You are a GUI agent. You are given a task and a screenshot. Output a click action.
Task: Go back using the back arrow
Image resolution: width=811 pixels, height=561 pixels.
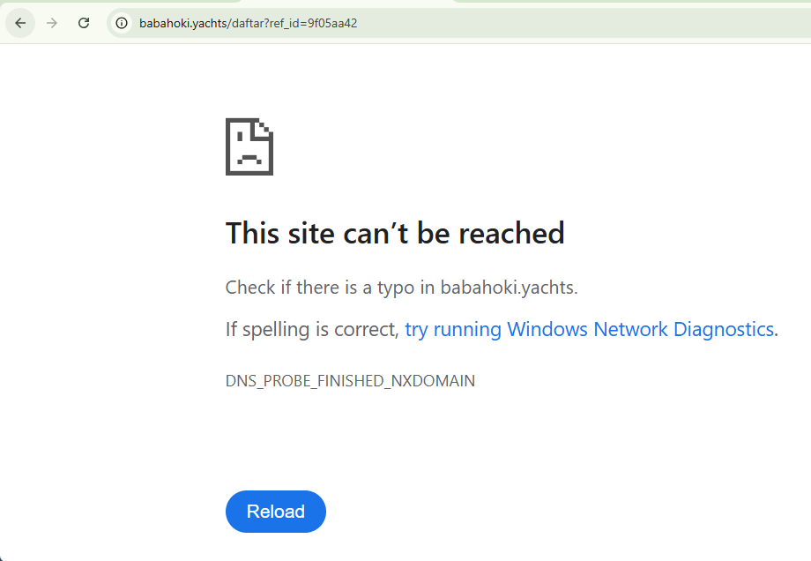[20, 23]
